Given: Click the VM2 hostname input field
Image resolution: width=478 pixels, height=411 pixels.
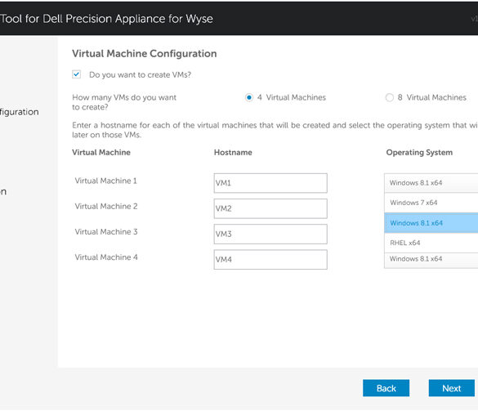Looking at the screenshot, I should tap(270, 208).
